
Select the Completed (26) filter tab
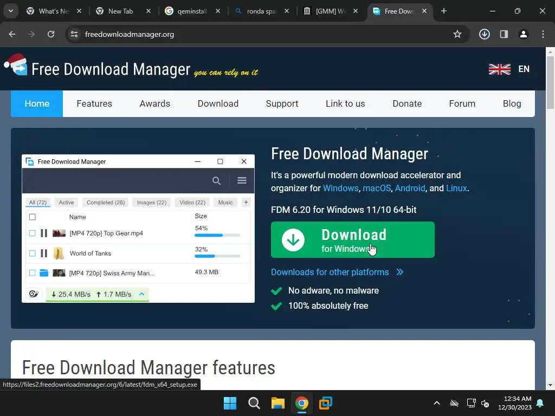click(x=106, y=203)
